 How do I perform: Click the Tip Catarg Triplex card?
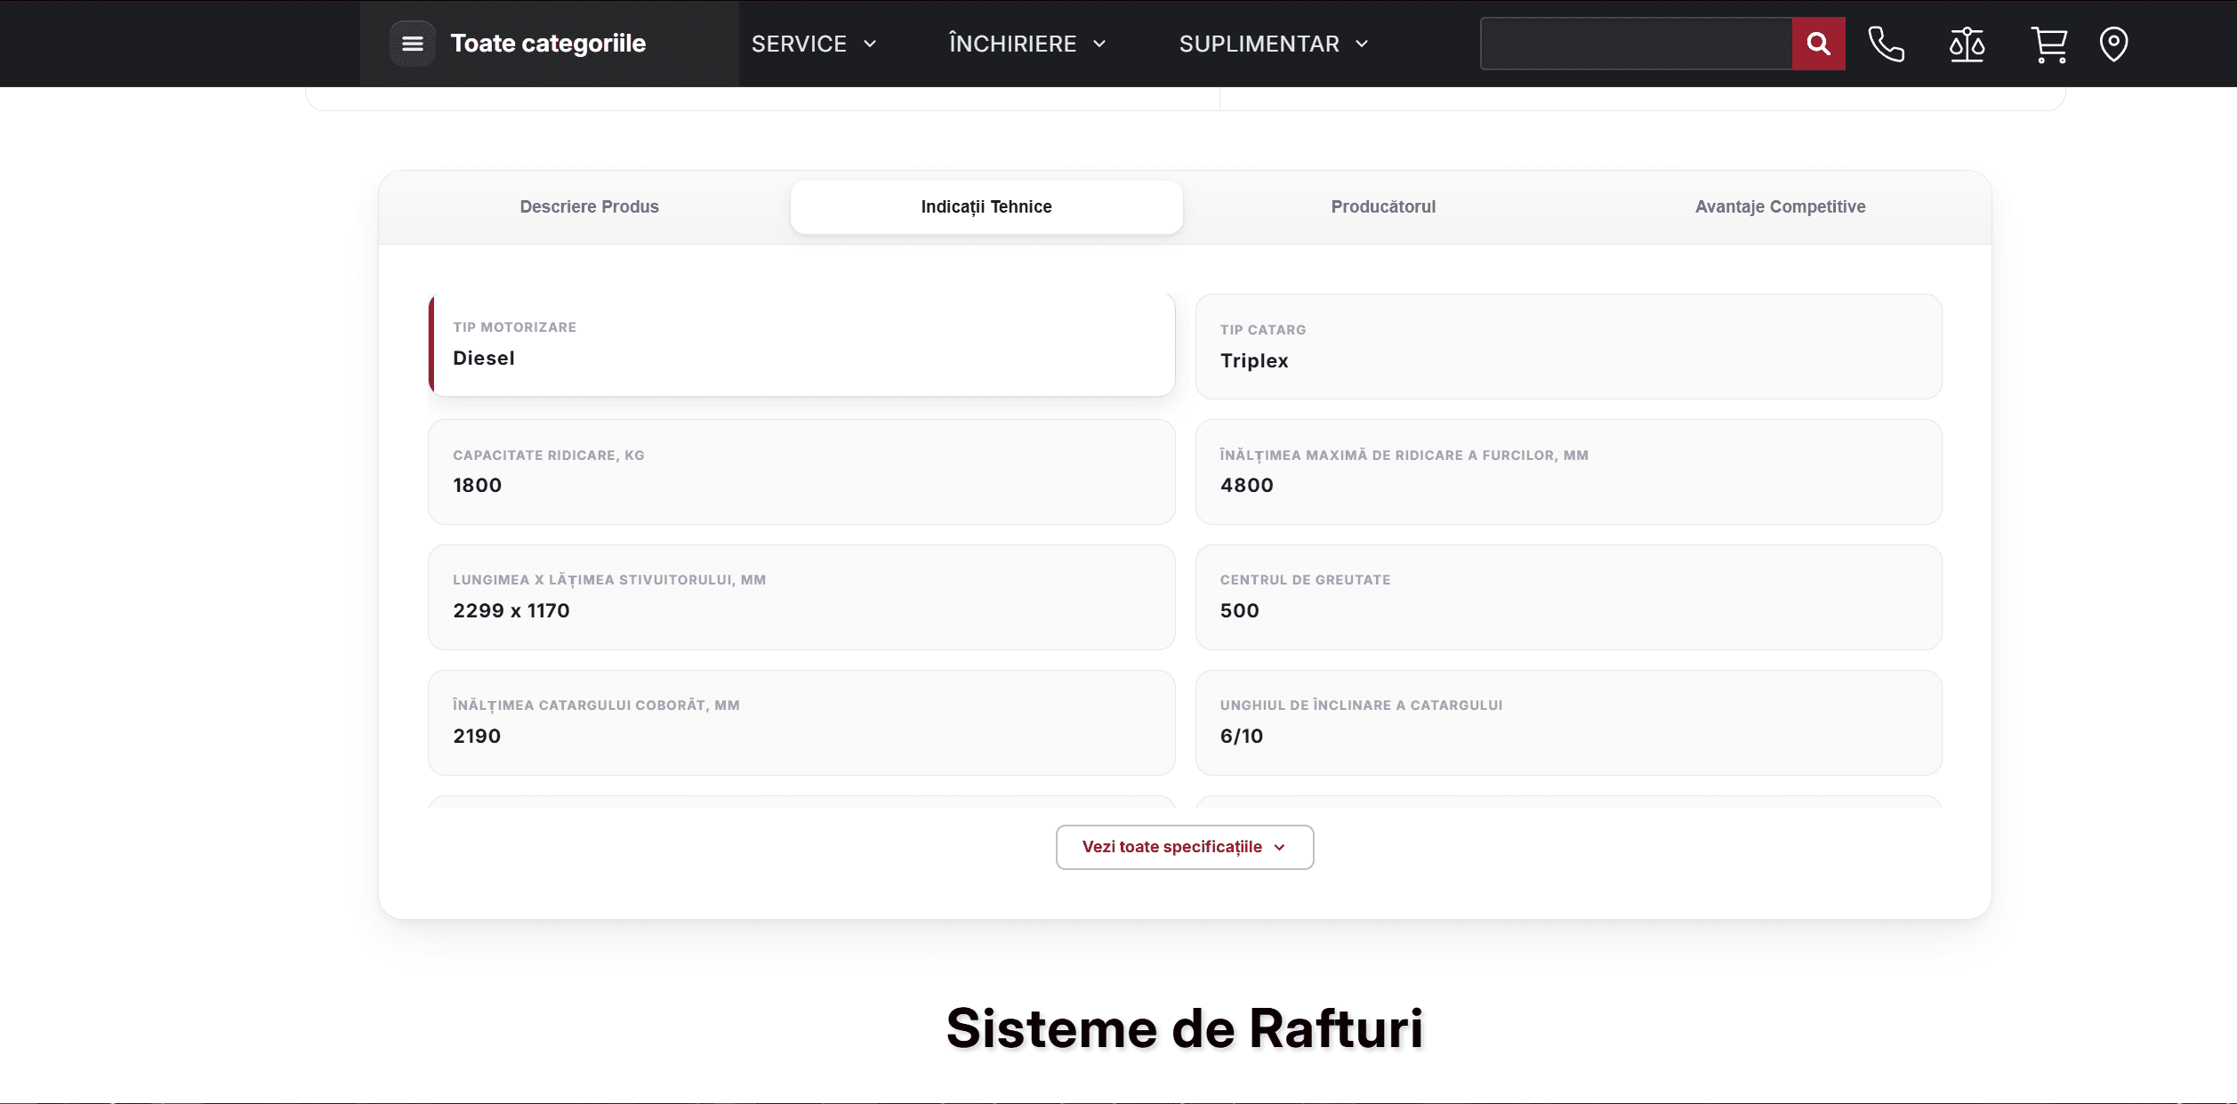(x=1568, y=346)
